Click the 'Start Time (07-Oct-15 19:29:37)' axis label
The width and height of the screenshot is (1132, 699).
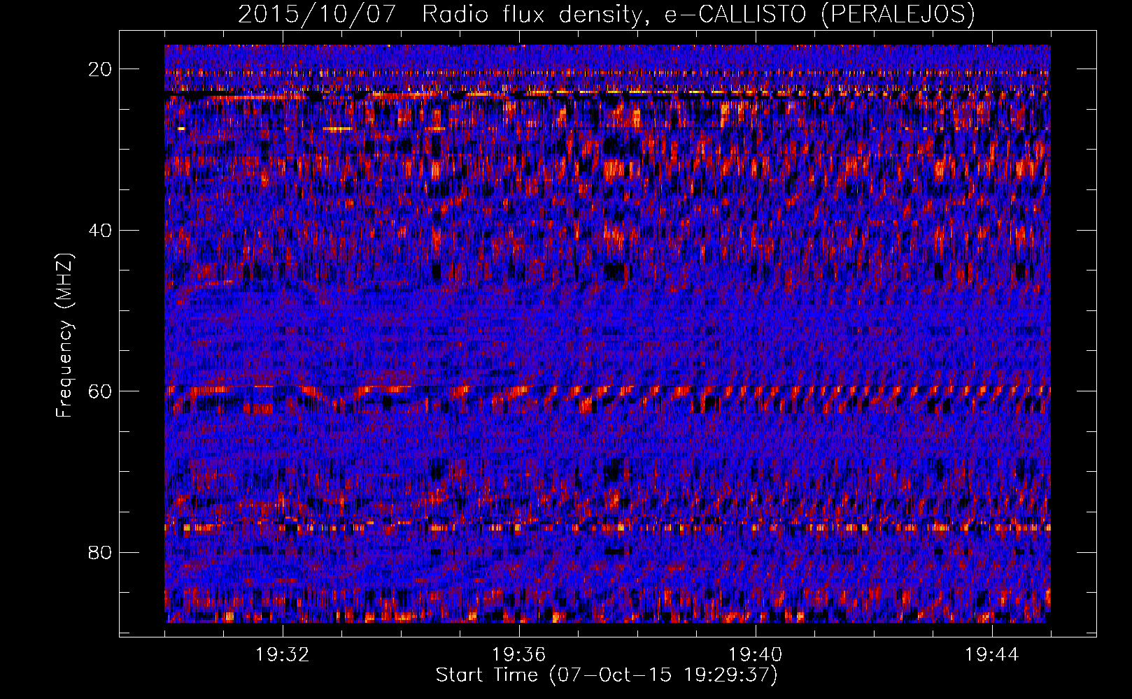pyautogui.click(x=607, y=675)
